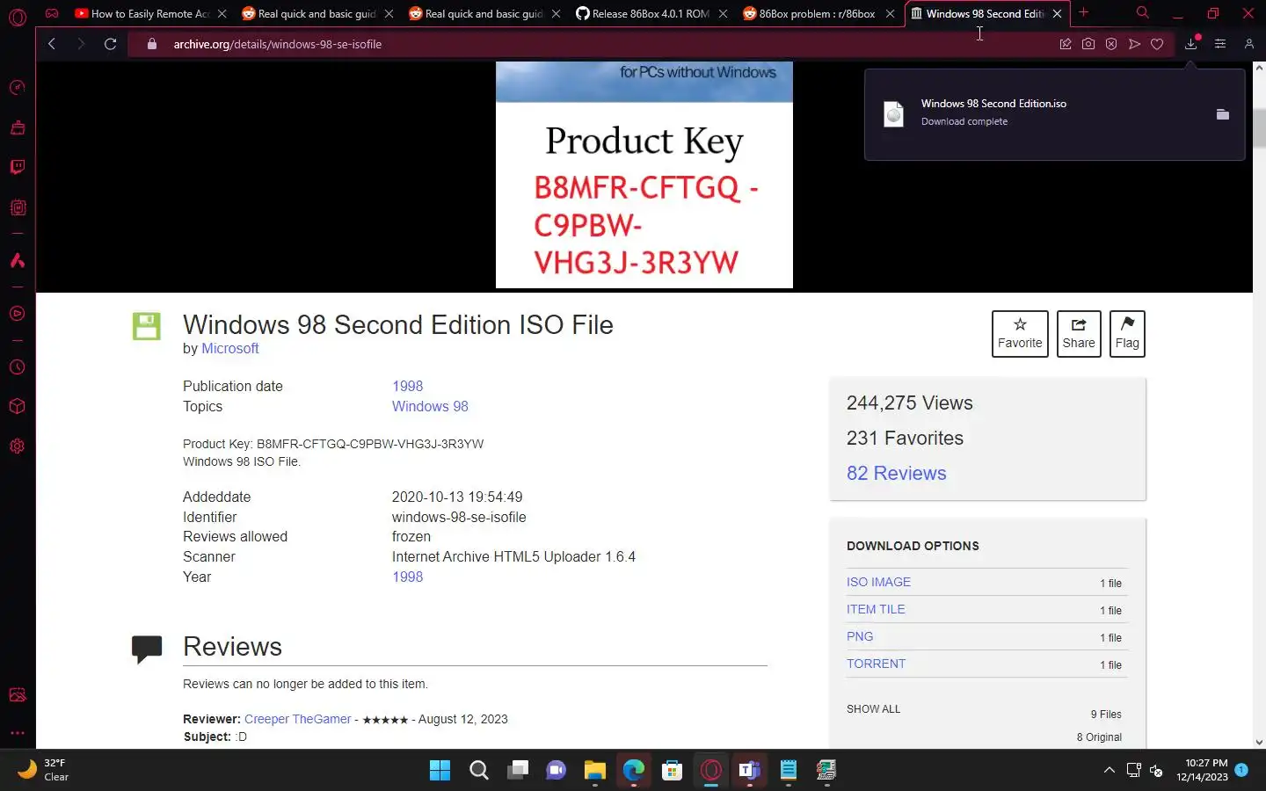This screenshot has width=1266, height=791.
Task: Download the TORRENT option
Action: coord(876,664)
